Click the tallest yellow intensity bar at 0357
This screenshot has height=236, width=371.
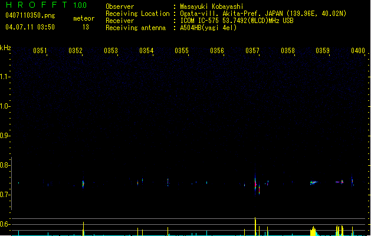coord(255,227)
